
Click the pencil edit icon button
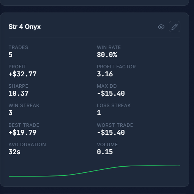175,27
